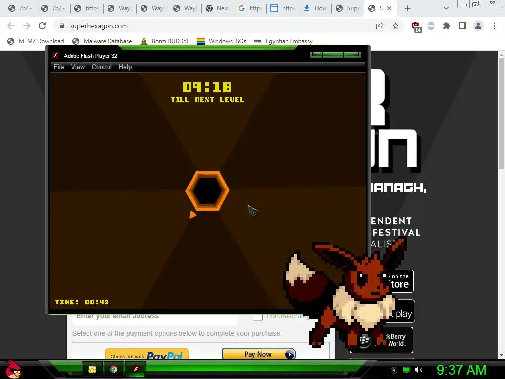505x379 pixels.
Task: Switch to the New tab
Action: coord(217,8)
